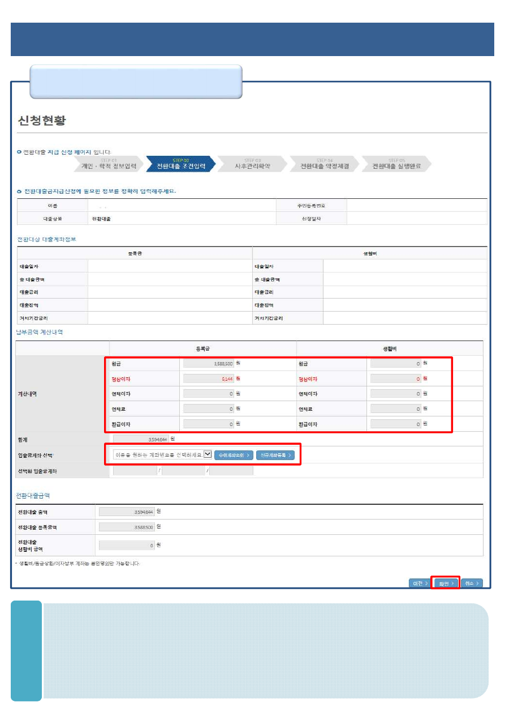505x715 pixels.
Task: Click the first 선택된 입출금계좌 field
Action: point(135,470)
